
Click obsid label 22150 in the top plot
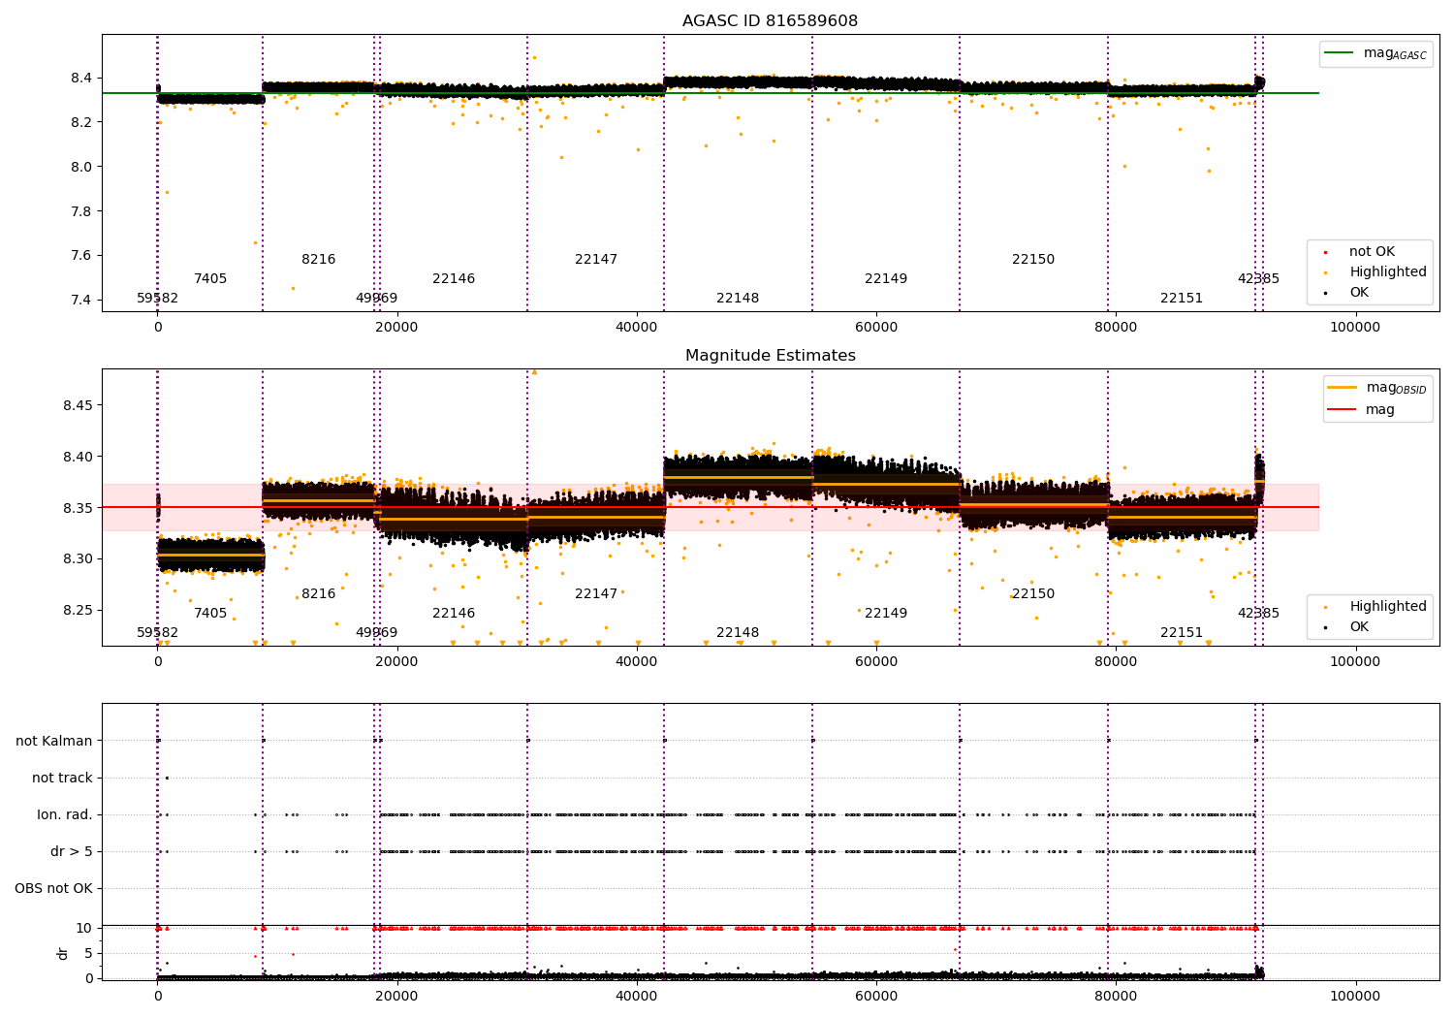pos(1033,260)
